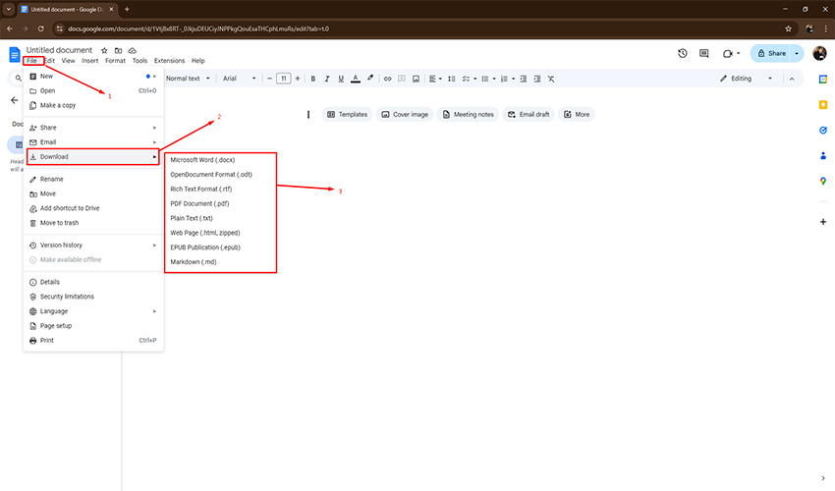The width and height of the screenshot is (835, 491).
Task: Click the Bold formatting icon
Action: (313, 79)
